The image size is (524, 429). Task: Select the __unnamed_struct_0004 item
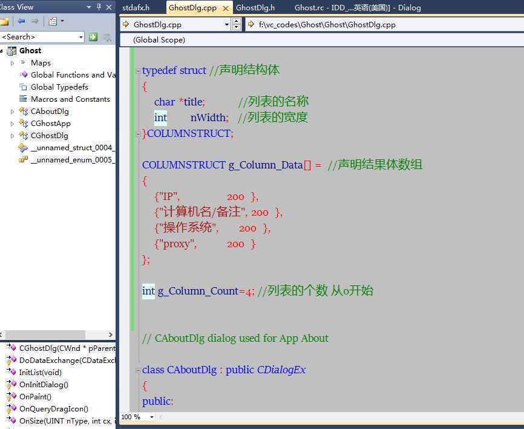73,148
